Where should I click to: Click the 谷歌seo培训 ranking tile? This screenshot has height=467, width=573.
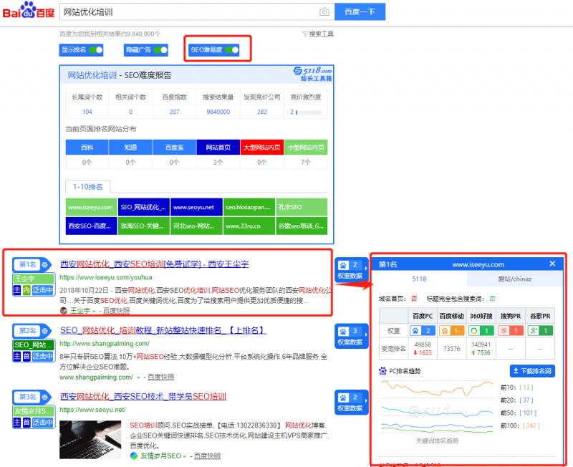click(x=302, y=226)
